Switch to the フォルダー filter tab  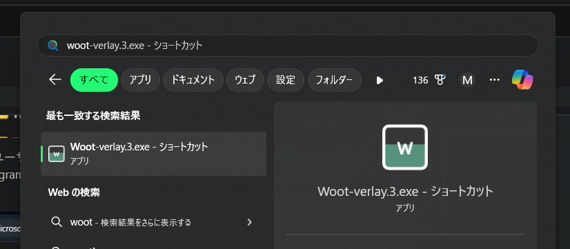tap(335, 80)
